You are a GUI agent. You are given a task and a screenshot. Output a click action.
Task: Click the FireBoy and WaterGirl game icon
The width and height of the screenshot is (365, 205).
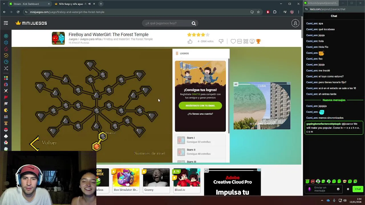click(58, 38)
